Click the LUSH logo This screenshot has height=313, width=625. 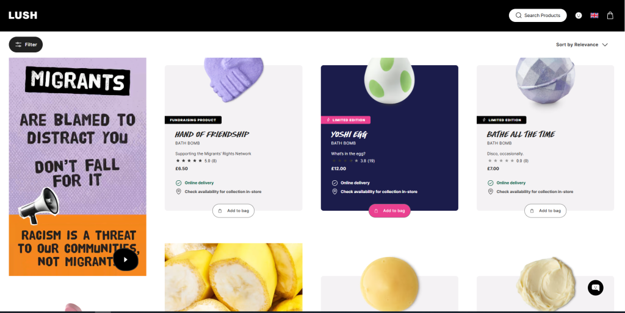[23, 15]
